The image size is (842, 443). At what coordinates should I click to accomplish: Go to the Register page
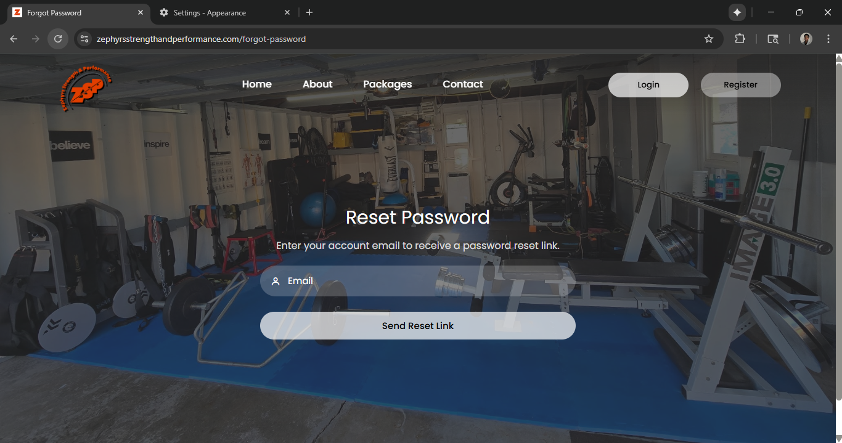(x=740, y=84)
